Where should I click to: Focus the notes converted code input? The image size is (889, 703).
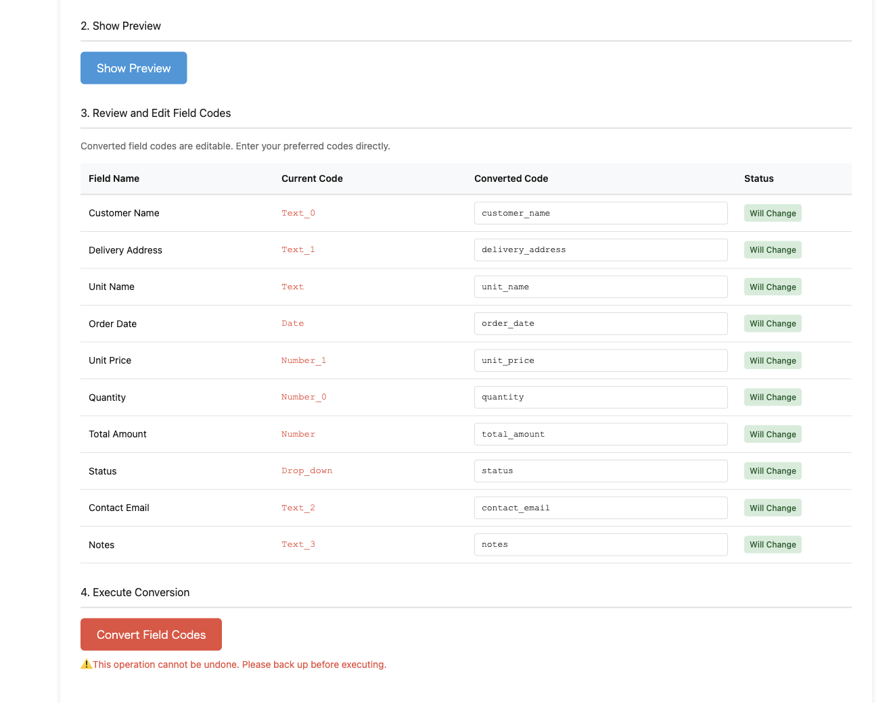coord(601,545)
